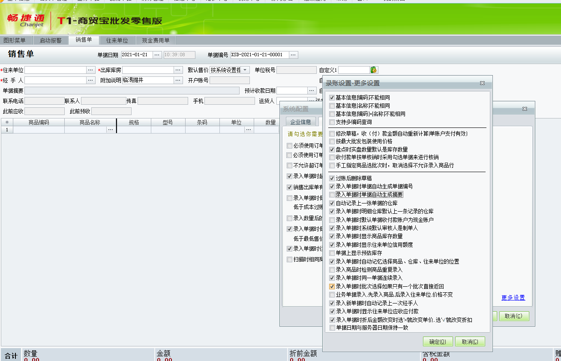The image size is (561, 361).
Task: Tick 不允许超订单 checkbox in 系统配置 dialog
Action: (290, 165)
